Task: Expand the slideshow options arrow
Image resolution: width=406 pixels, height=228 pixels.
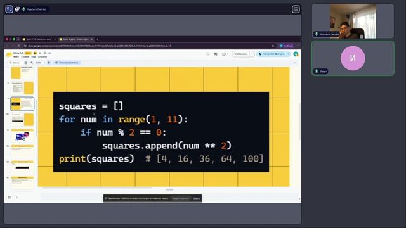Action: [252, 54]
